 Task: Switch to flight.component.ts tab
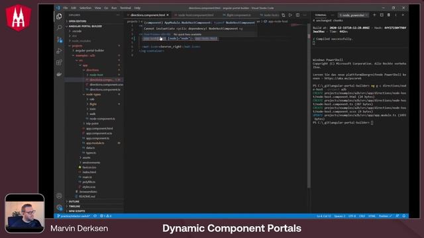coord(238,15)
